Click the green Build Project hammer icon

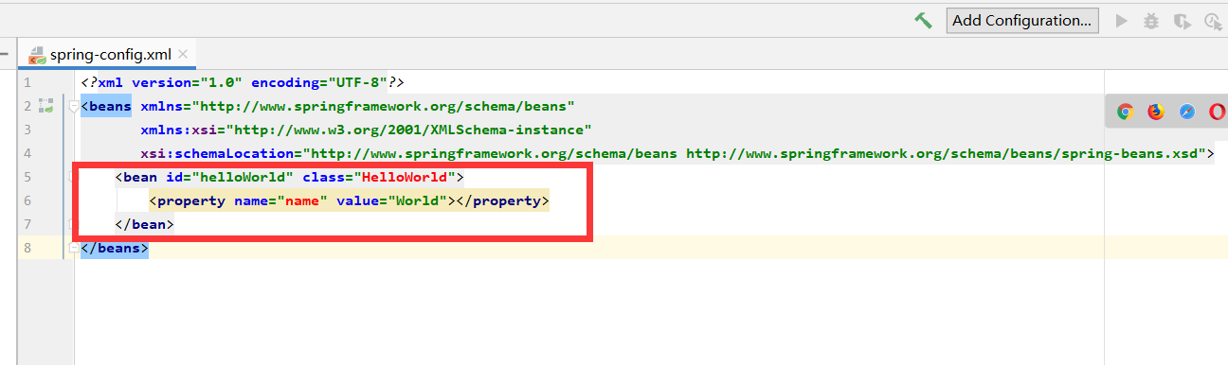click(923, 21)
